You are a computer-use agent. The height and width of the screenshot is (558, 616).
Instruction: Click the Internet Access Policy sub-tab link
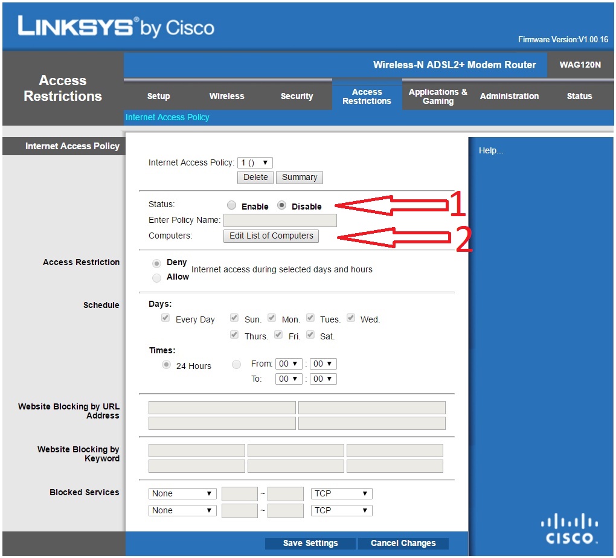(x=167, y=117)
